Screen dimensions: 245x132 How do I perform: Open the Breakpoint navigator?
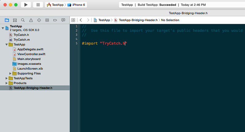55,20
